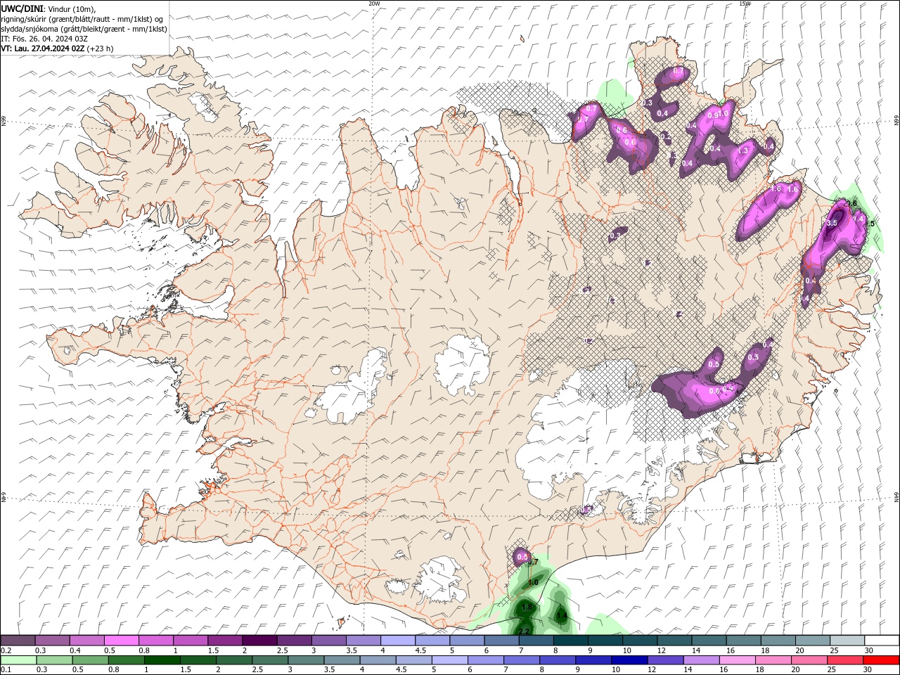The image size is (900, 675).
Task: Click the 'UWC/DINI' title text
Action: pyautogui.click(x=21, y=8)
